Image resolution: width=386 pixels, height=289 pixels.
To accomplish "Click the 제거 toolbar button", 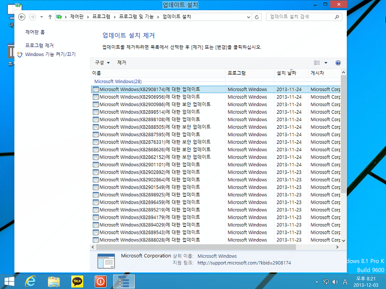I will pos(122,63).
